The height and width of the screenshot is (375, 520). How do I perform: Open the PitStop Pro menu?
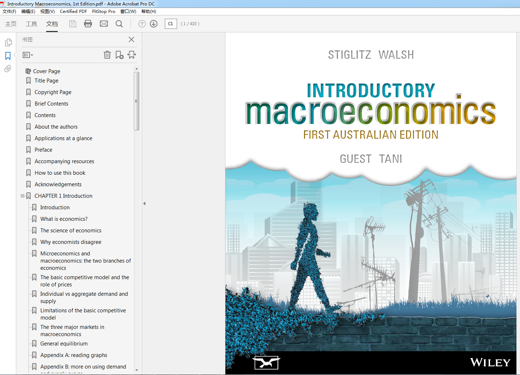(103, 11)
